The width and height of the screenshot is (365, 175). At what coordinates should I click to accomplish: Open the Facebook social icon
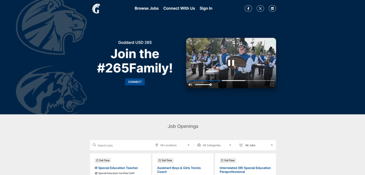pos(248,9)
